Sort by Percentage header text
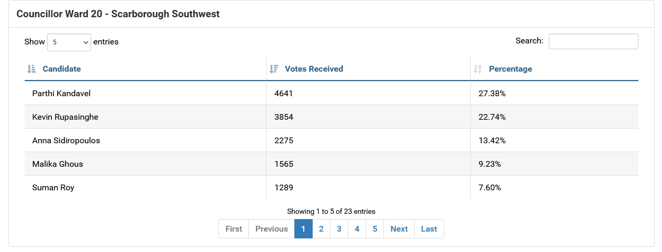The image size is (662, 252). click(510, 69)
